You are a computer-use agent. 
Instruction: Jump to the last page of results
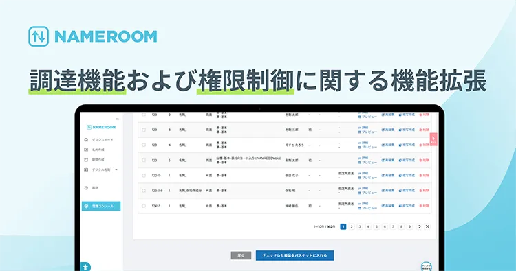427,226
